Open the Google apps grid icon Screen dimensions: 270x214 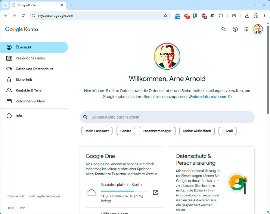click(246, 29)
